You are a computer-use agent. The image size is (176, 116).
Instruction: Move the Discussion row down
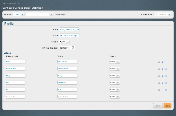point(163,69)
